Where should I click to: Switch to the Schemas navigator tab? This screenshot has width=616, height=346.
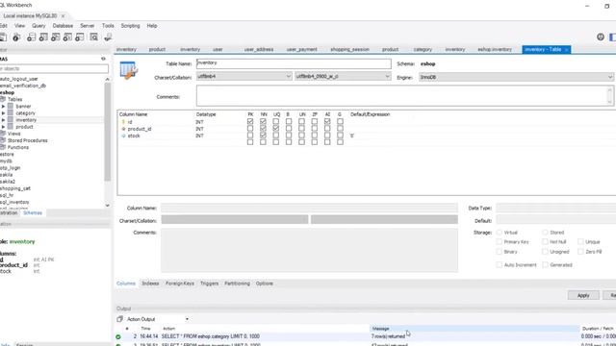[33, 213]
